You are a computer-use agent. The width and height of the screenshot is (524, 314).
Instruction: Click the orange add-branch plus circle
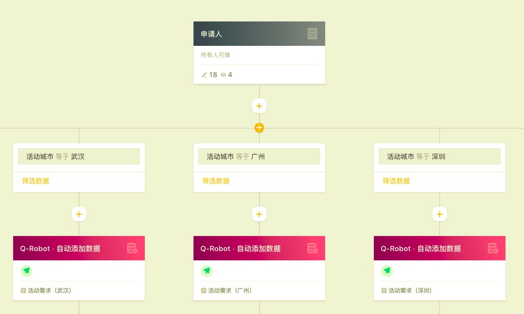[259, 128]
